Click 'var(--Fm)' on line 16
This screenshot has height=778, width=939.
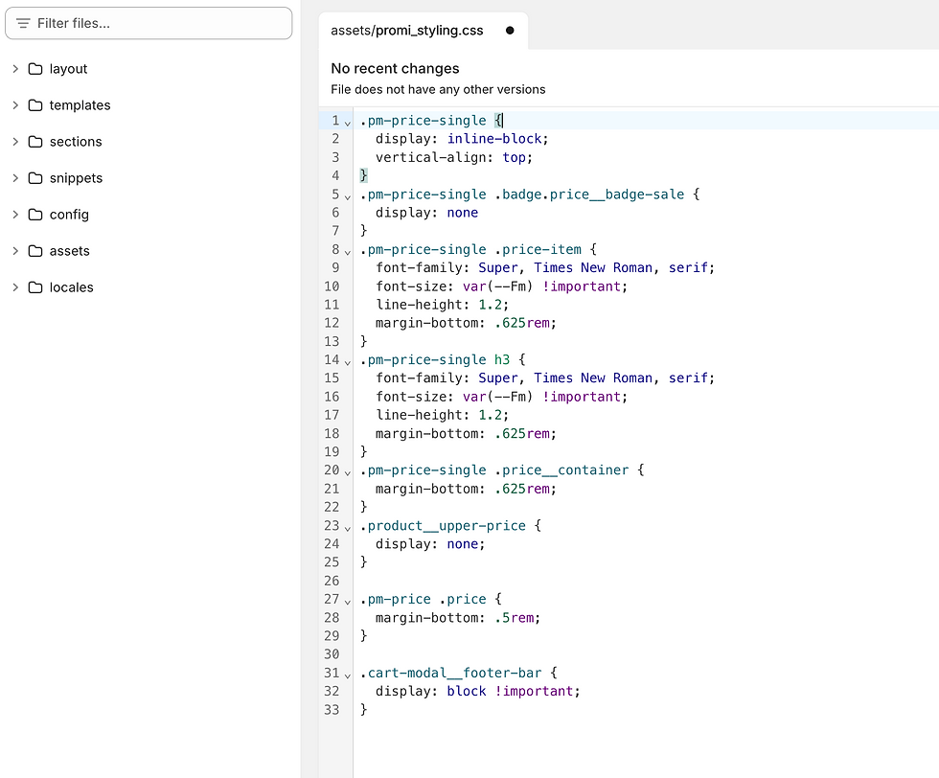click(x=498, y=397)
